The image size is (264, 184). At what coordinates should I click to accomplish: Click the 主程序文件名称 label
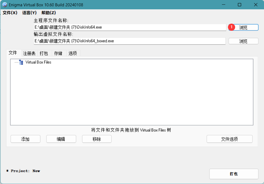(51, 21)
